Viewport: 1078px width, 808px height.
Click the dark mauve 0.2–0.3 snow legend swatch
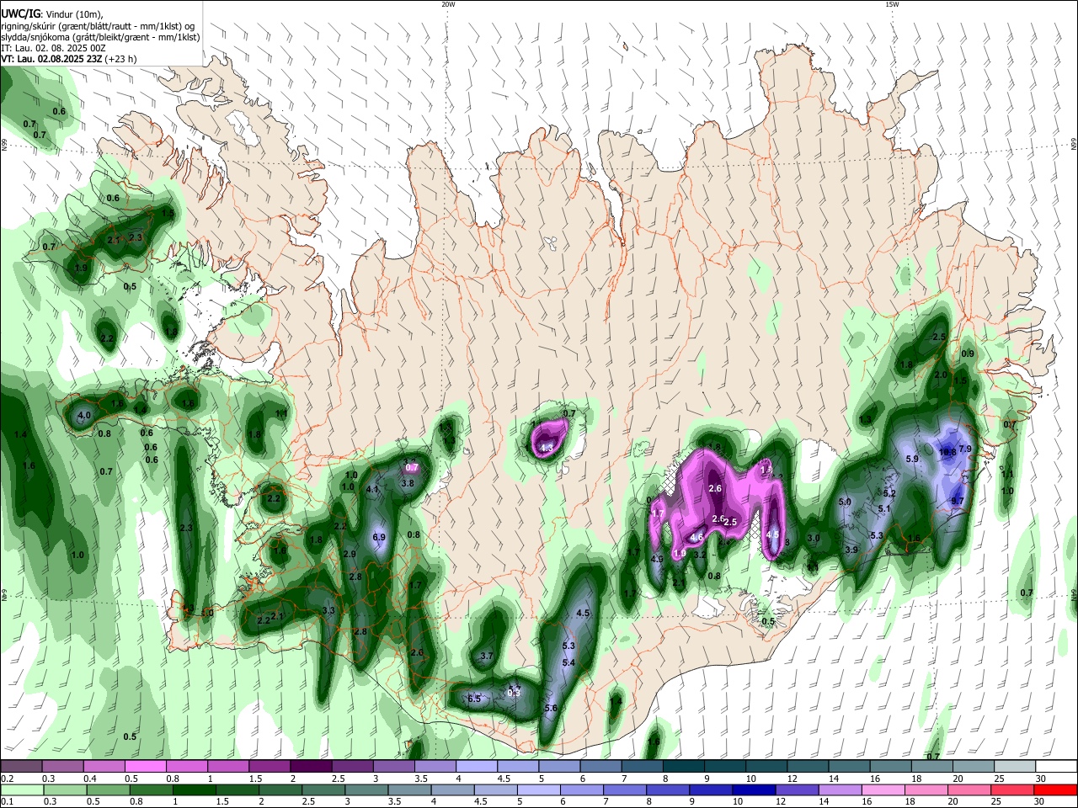21,767
